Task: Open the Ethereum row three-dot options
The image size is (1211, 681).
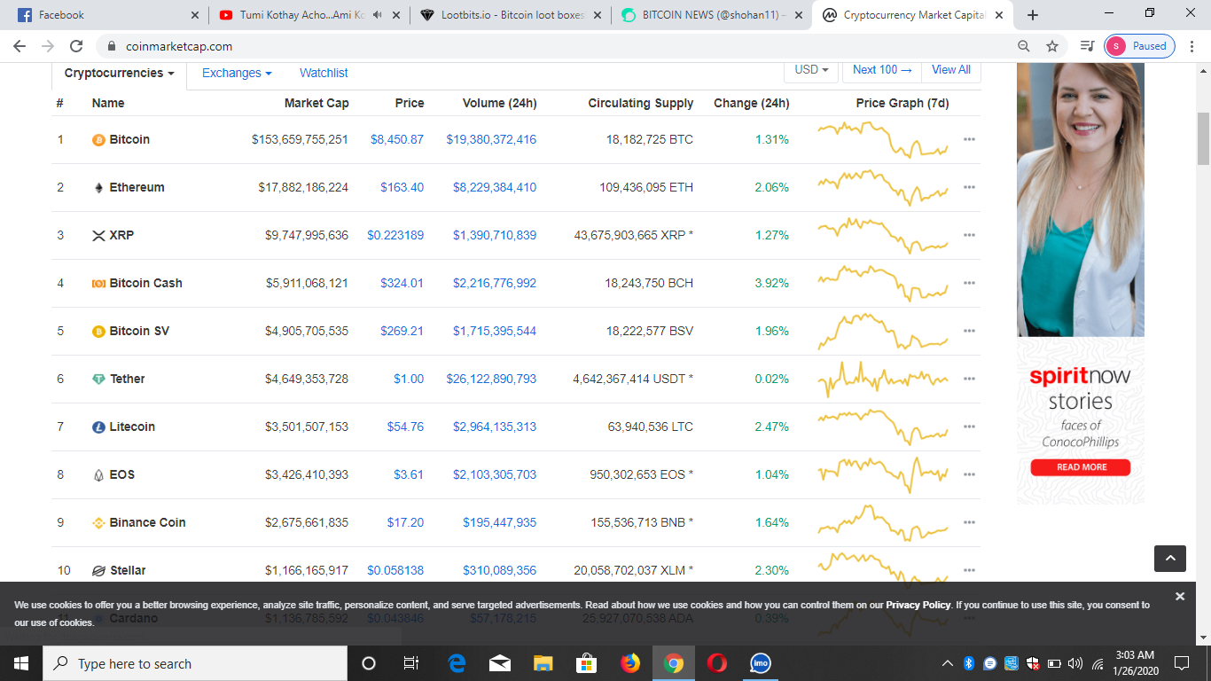Action: coord(969,188)
